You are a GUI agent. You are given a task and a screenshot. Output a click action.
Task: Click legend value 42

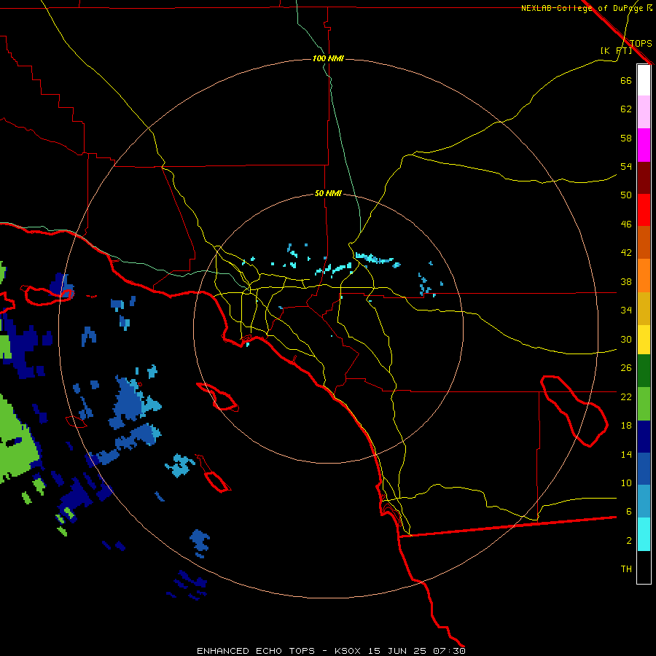tap(626, 253)
